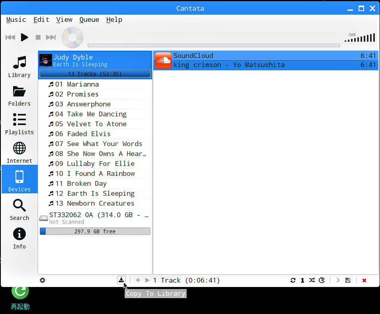Viewport: 380px width, 314px height.
Task: Select the Devices view in sidebar
Action: [19, 179]
